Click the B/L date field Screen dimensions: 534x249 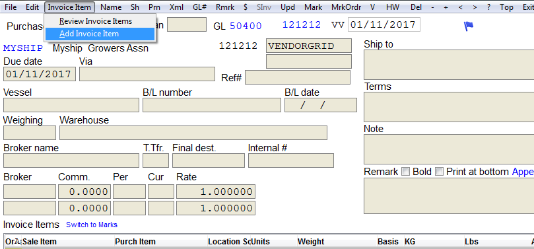pos(321,105)
